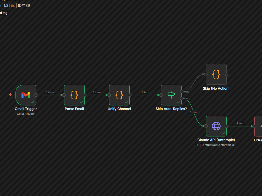Image resolution: width=262 pixels, height=196 pixels.
Task: Click the 1 item label after Claude API node
Action: coord(241,124)
